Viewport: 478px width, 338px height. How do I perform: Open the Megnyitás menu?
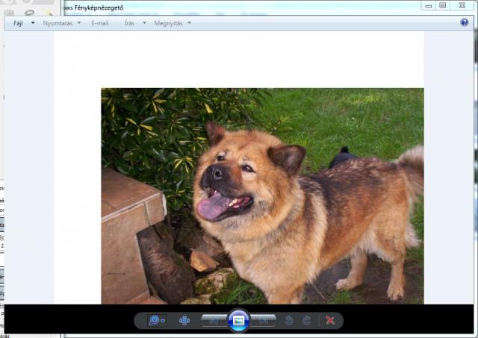point(169,23)
